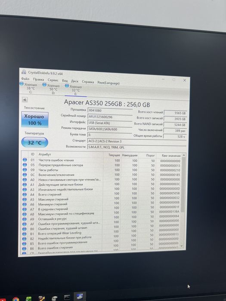Image resolution: width=226 pixels, height=301 pixels.
Task: Open the command prompt taskbar icon
Action: (67, 298)
